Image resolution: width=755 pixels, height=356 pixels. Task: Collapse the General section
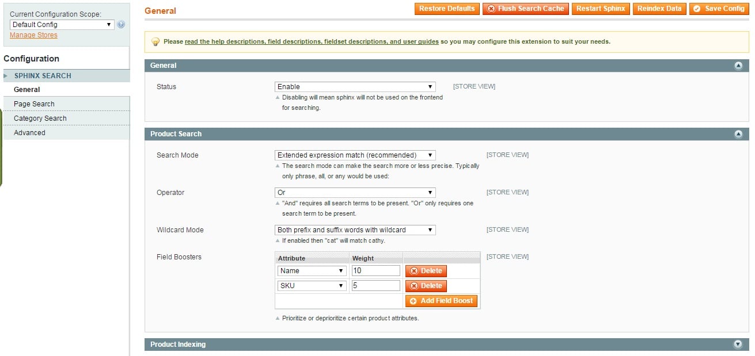coord(738,65)
